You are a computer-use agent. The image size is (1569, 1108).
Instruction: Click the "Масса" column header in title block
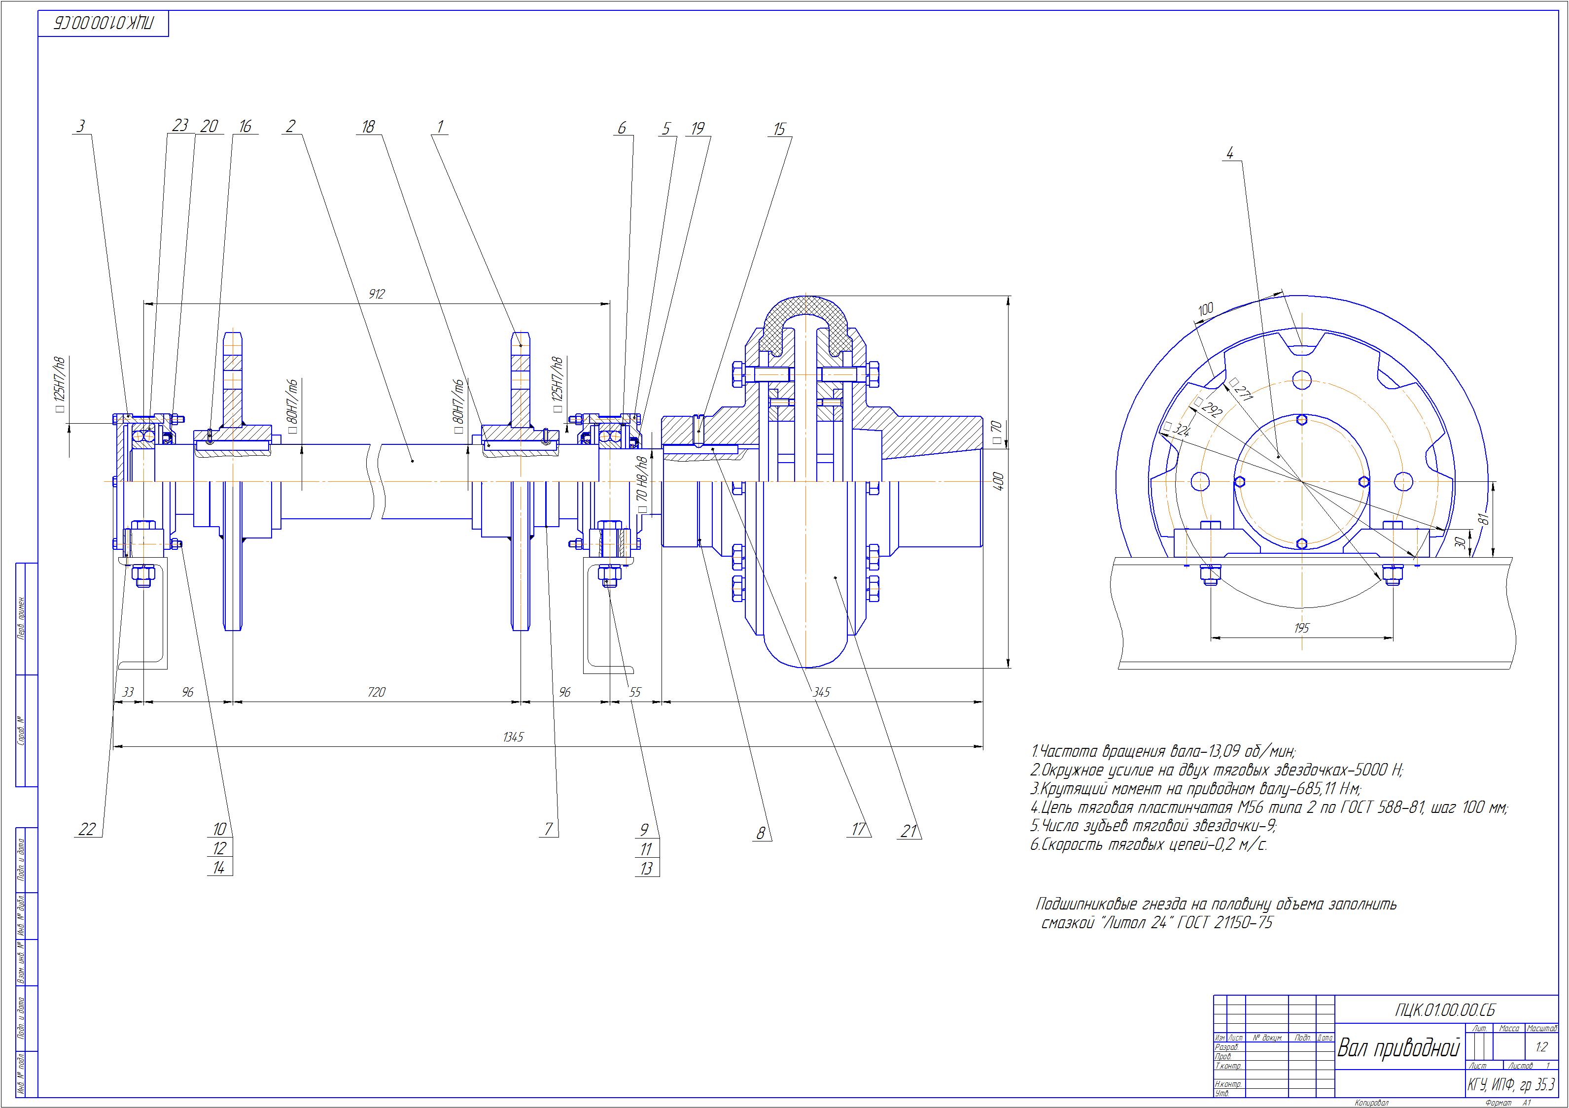point(1508,1028)
